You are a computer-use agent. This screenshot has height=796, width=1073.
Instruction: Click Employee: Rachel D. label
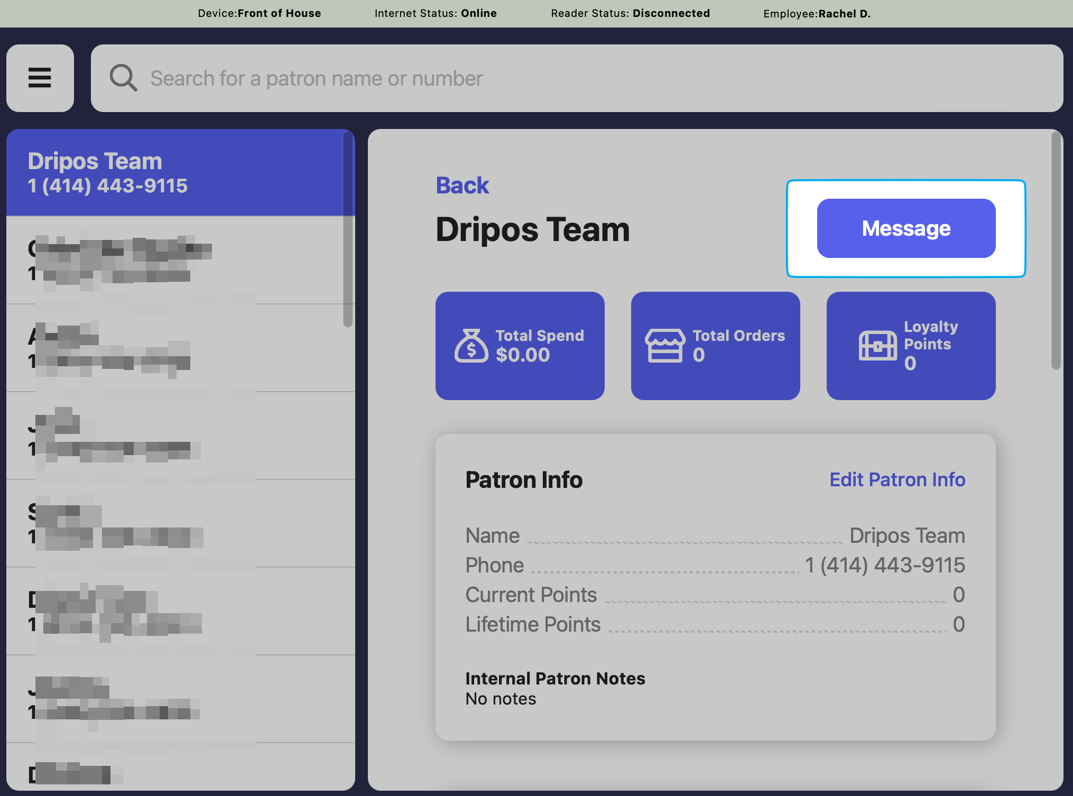coord(817,13)
